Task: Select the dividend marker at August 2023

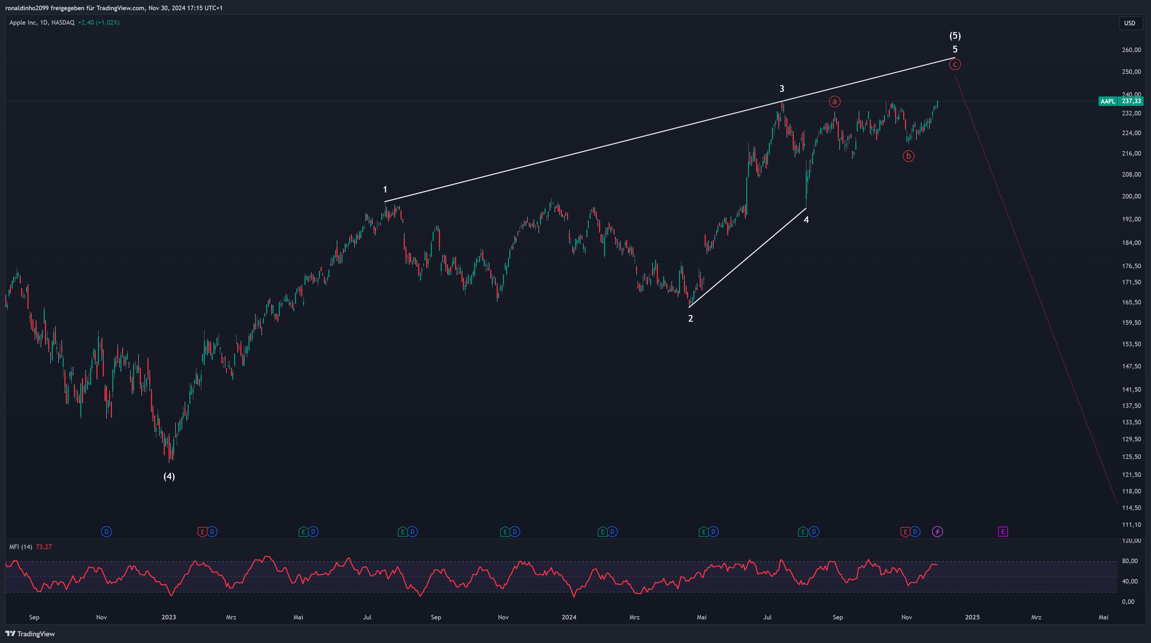Action: [x=413, y=532]
